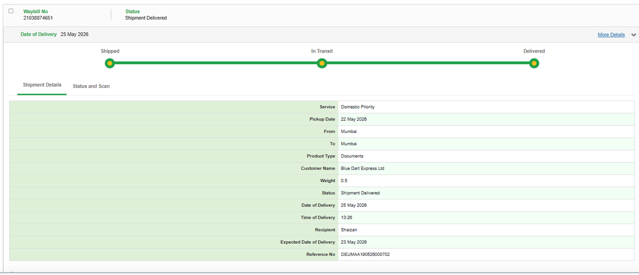The image size is (639, 275).
Task: Click the Shipment Delivered status in header
Action: [146, 18]
